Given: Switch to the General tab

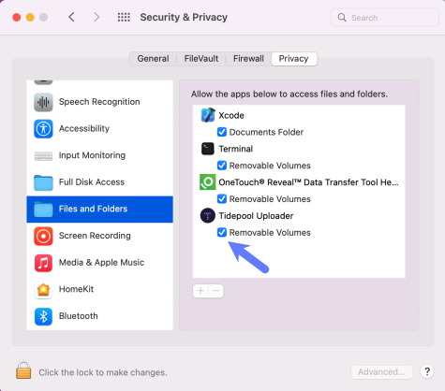Looking at the screenshot, I should click(x=153, y=59).
